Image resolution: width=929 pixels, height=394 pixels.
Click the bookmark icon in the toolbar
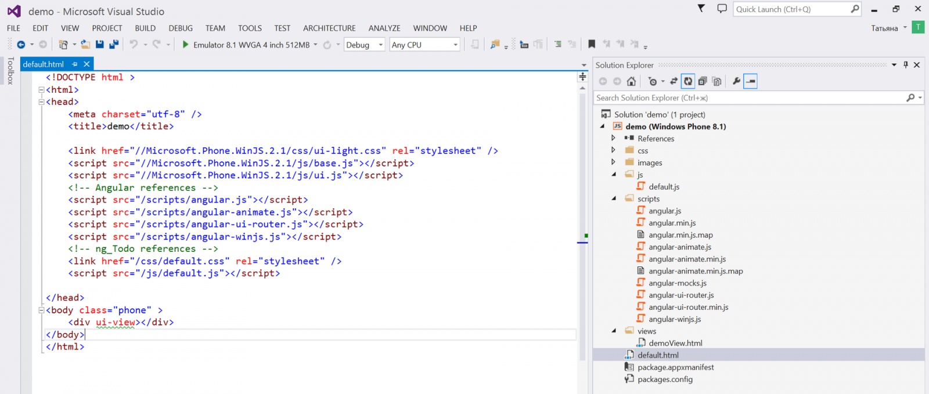[x=592, y=45]
